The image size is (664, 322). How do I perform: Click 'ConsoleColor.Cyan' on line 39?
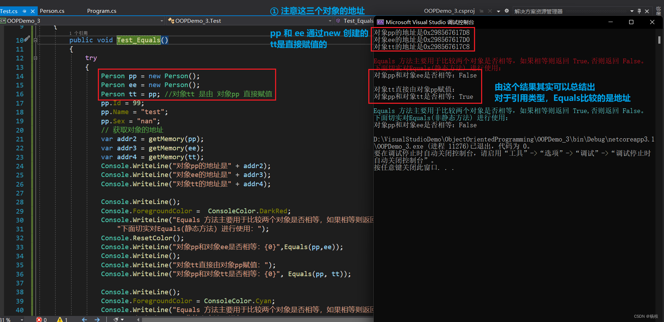tap(238, 301)
